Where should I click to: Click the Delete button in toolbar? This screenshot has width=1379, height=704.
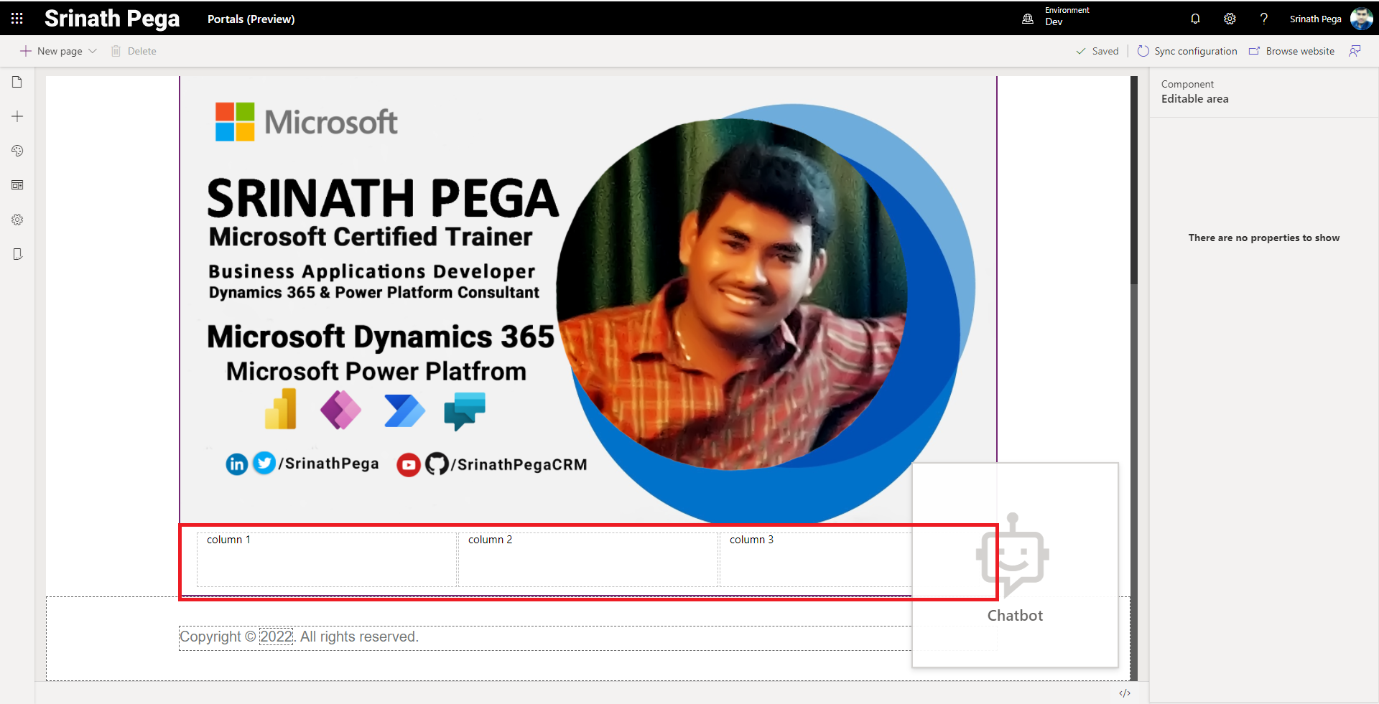134,51
